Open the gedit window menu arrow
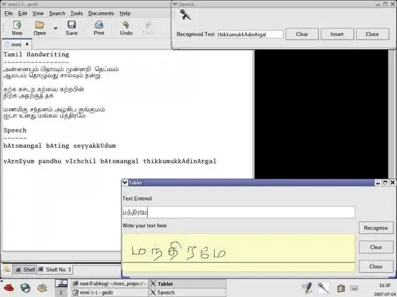 (x=4, y=4)
